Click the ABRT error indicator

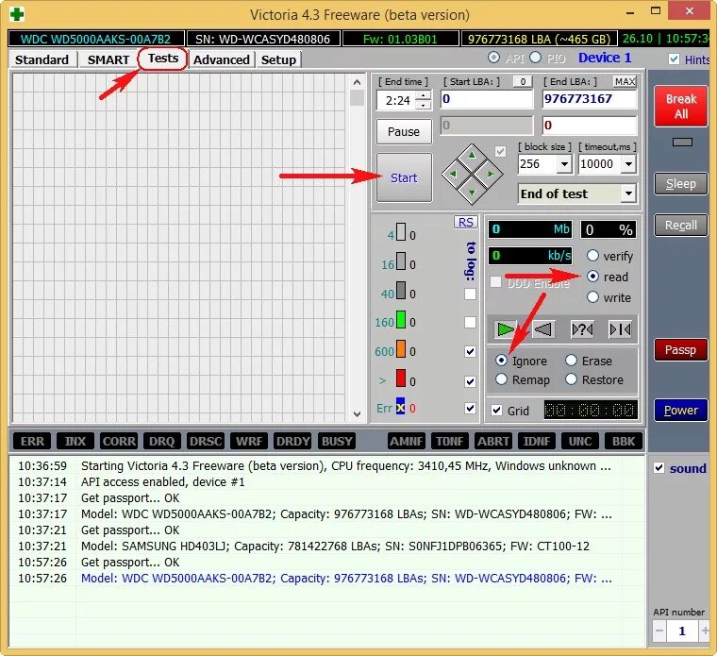(x=492, y=441)
